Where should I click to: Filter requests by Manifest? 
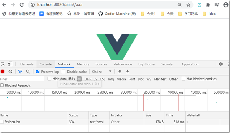(160, 79)
